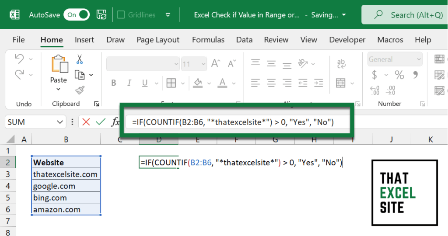
Task: Apply Comma Style
Action: (x=416, y=75)
